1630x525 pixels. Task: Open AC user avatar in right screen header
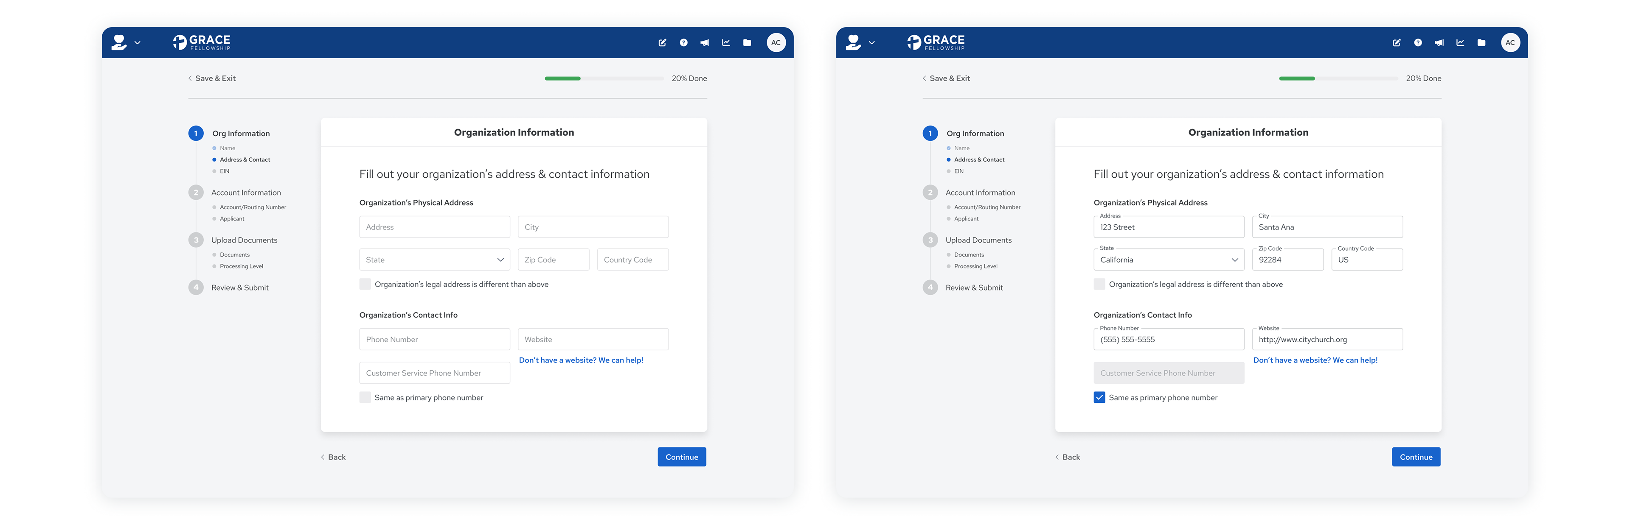[x=1510, y=42]
